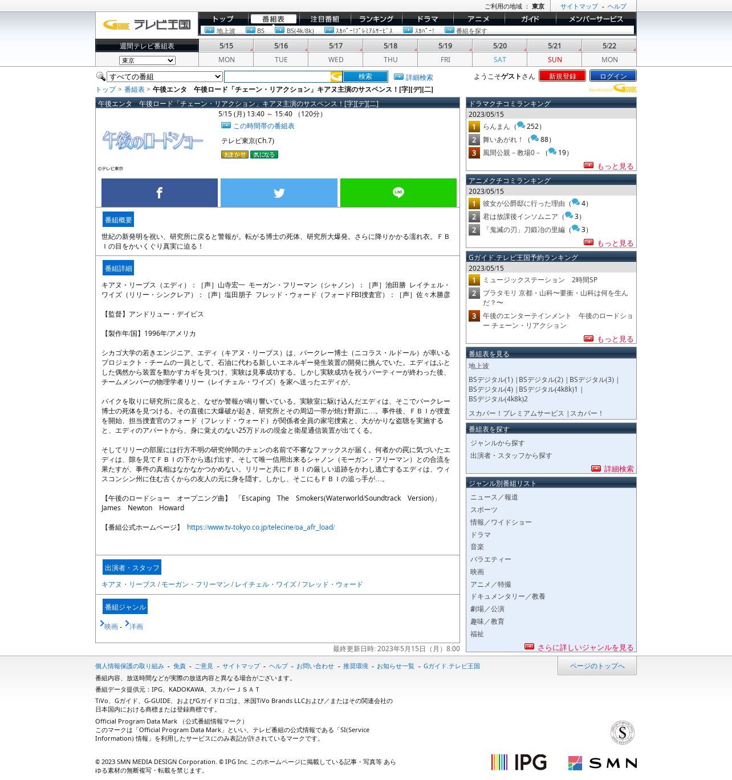This screenshot has height=780, width=732.
Task: Click the IPG logo in footer
Action: [519, 762]
